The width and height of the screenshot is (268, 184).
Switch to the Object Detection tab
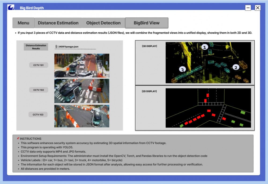(x=103, y=23)
